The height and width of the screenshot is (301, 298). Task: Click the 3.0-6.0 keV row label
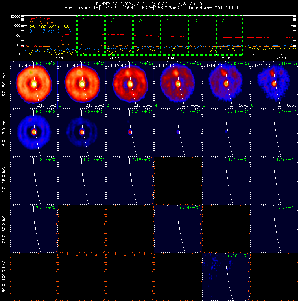pyautogui.click(x=4, y=85)
